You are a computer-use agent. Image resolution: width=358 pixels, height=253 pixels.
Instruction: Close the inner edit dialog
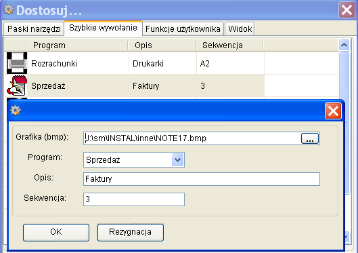333,111
